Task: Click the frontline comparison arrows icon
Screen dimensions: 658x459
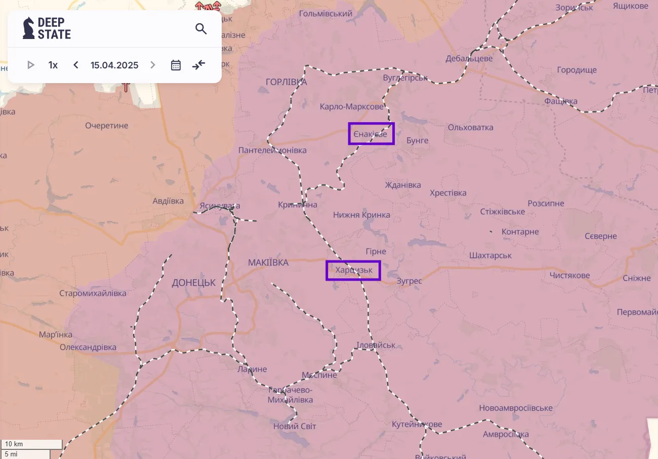Action: 198,65
